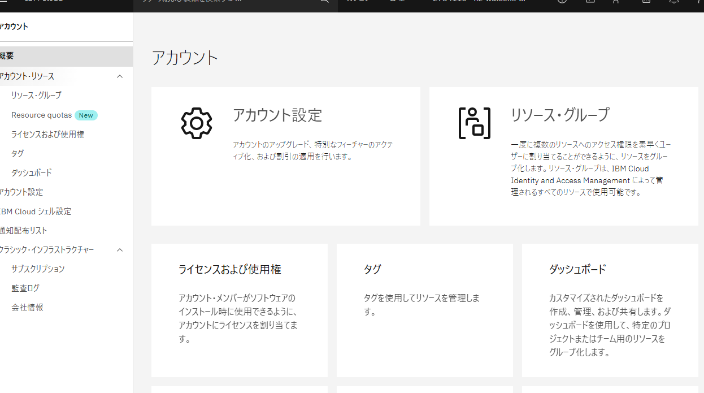Screen dimensions: 704x393
Task: Collapse the アカウント・リソース sidebar section
Action: tap(119, 76)
